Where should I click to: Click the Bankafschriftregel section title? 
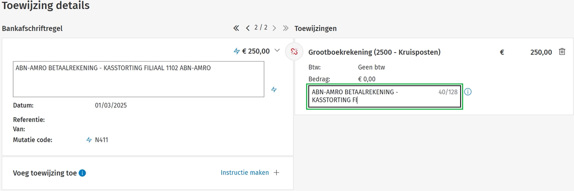32,28
